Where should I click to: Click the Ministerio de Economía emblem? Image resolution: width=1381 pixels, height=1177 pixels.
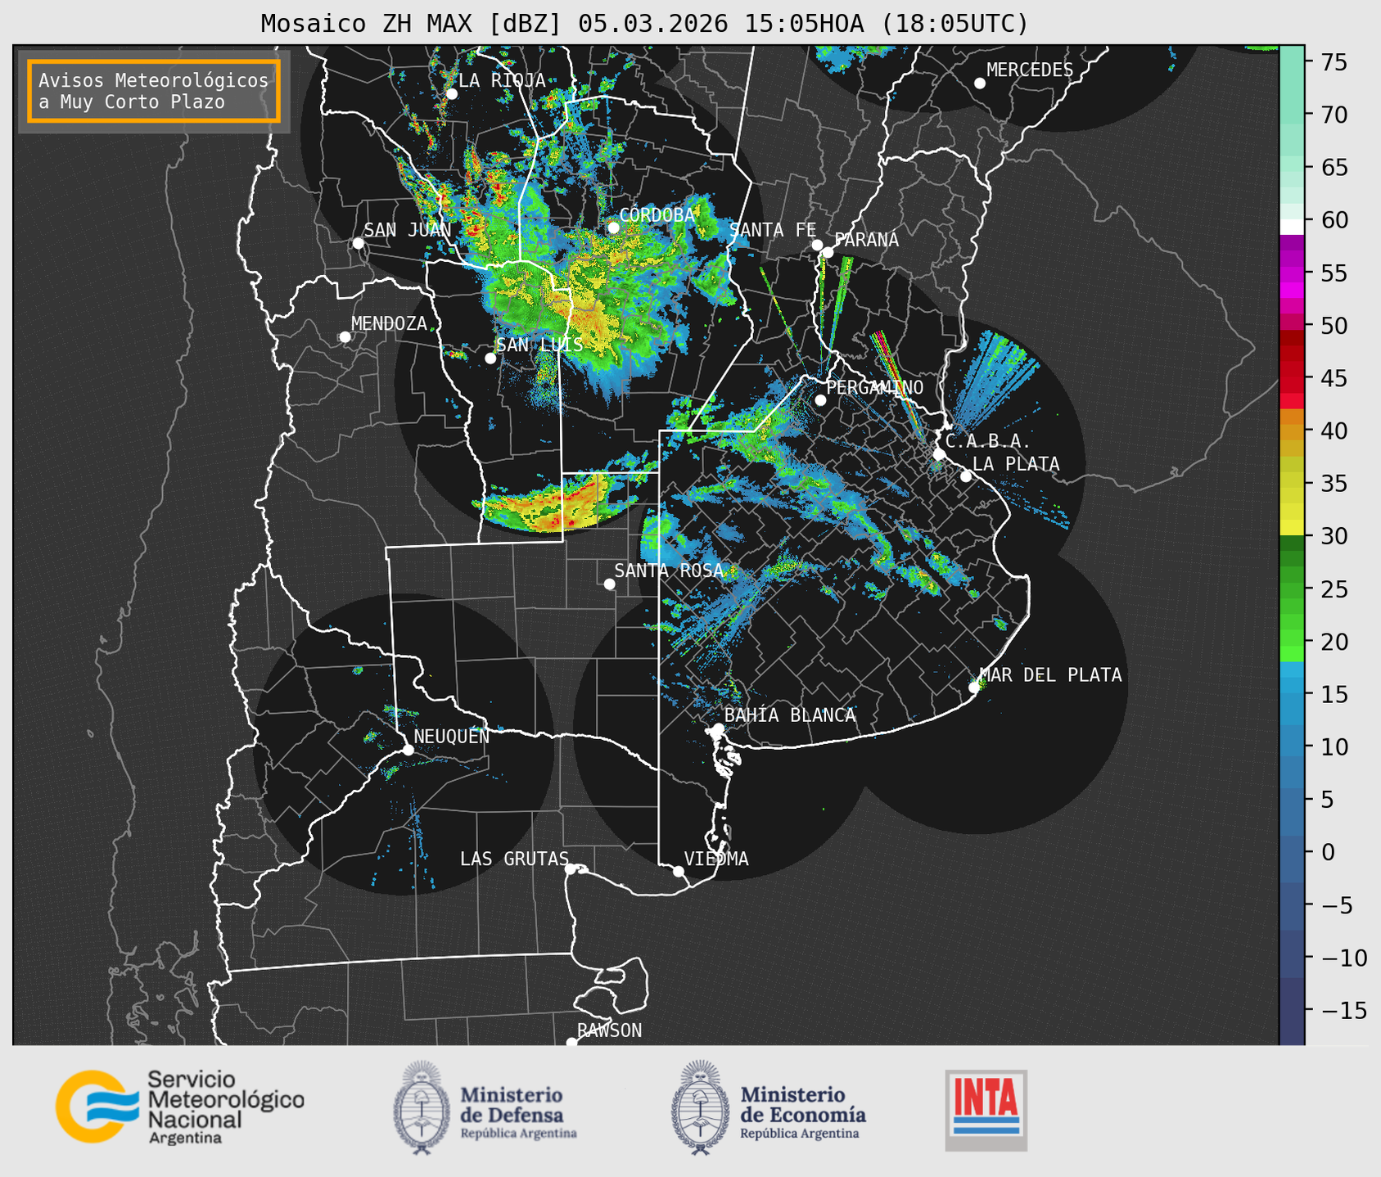pos(700,1107)
